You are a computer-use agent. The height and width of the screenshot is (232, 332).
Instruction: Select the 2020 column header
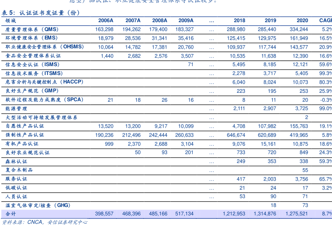[x=302, y=20]
